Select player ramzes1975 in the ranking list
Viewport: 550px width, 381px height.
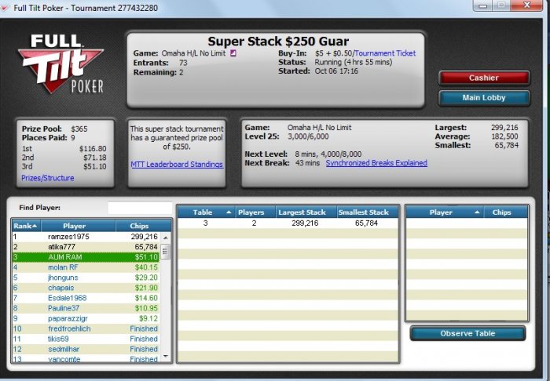[86, 237]
